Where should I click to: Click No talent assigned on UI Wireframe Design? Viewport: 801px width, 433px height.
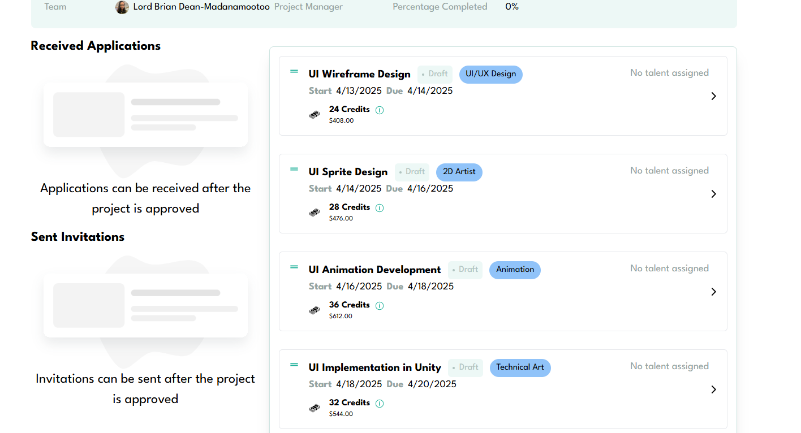point(669,73)
